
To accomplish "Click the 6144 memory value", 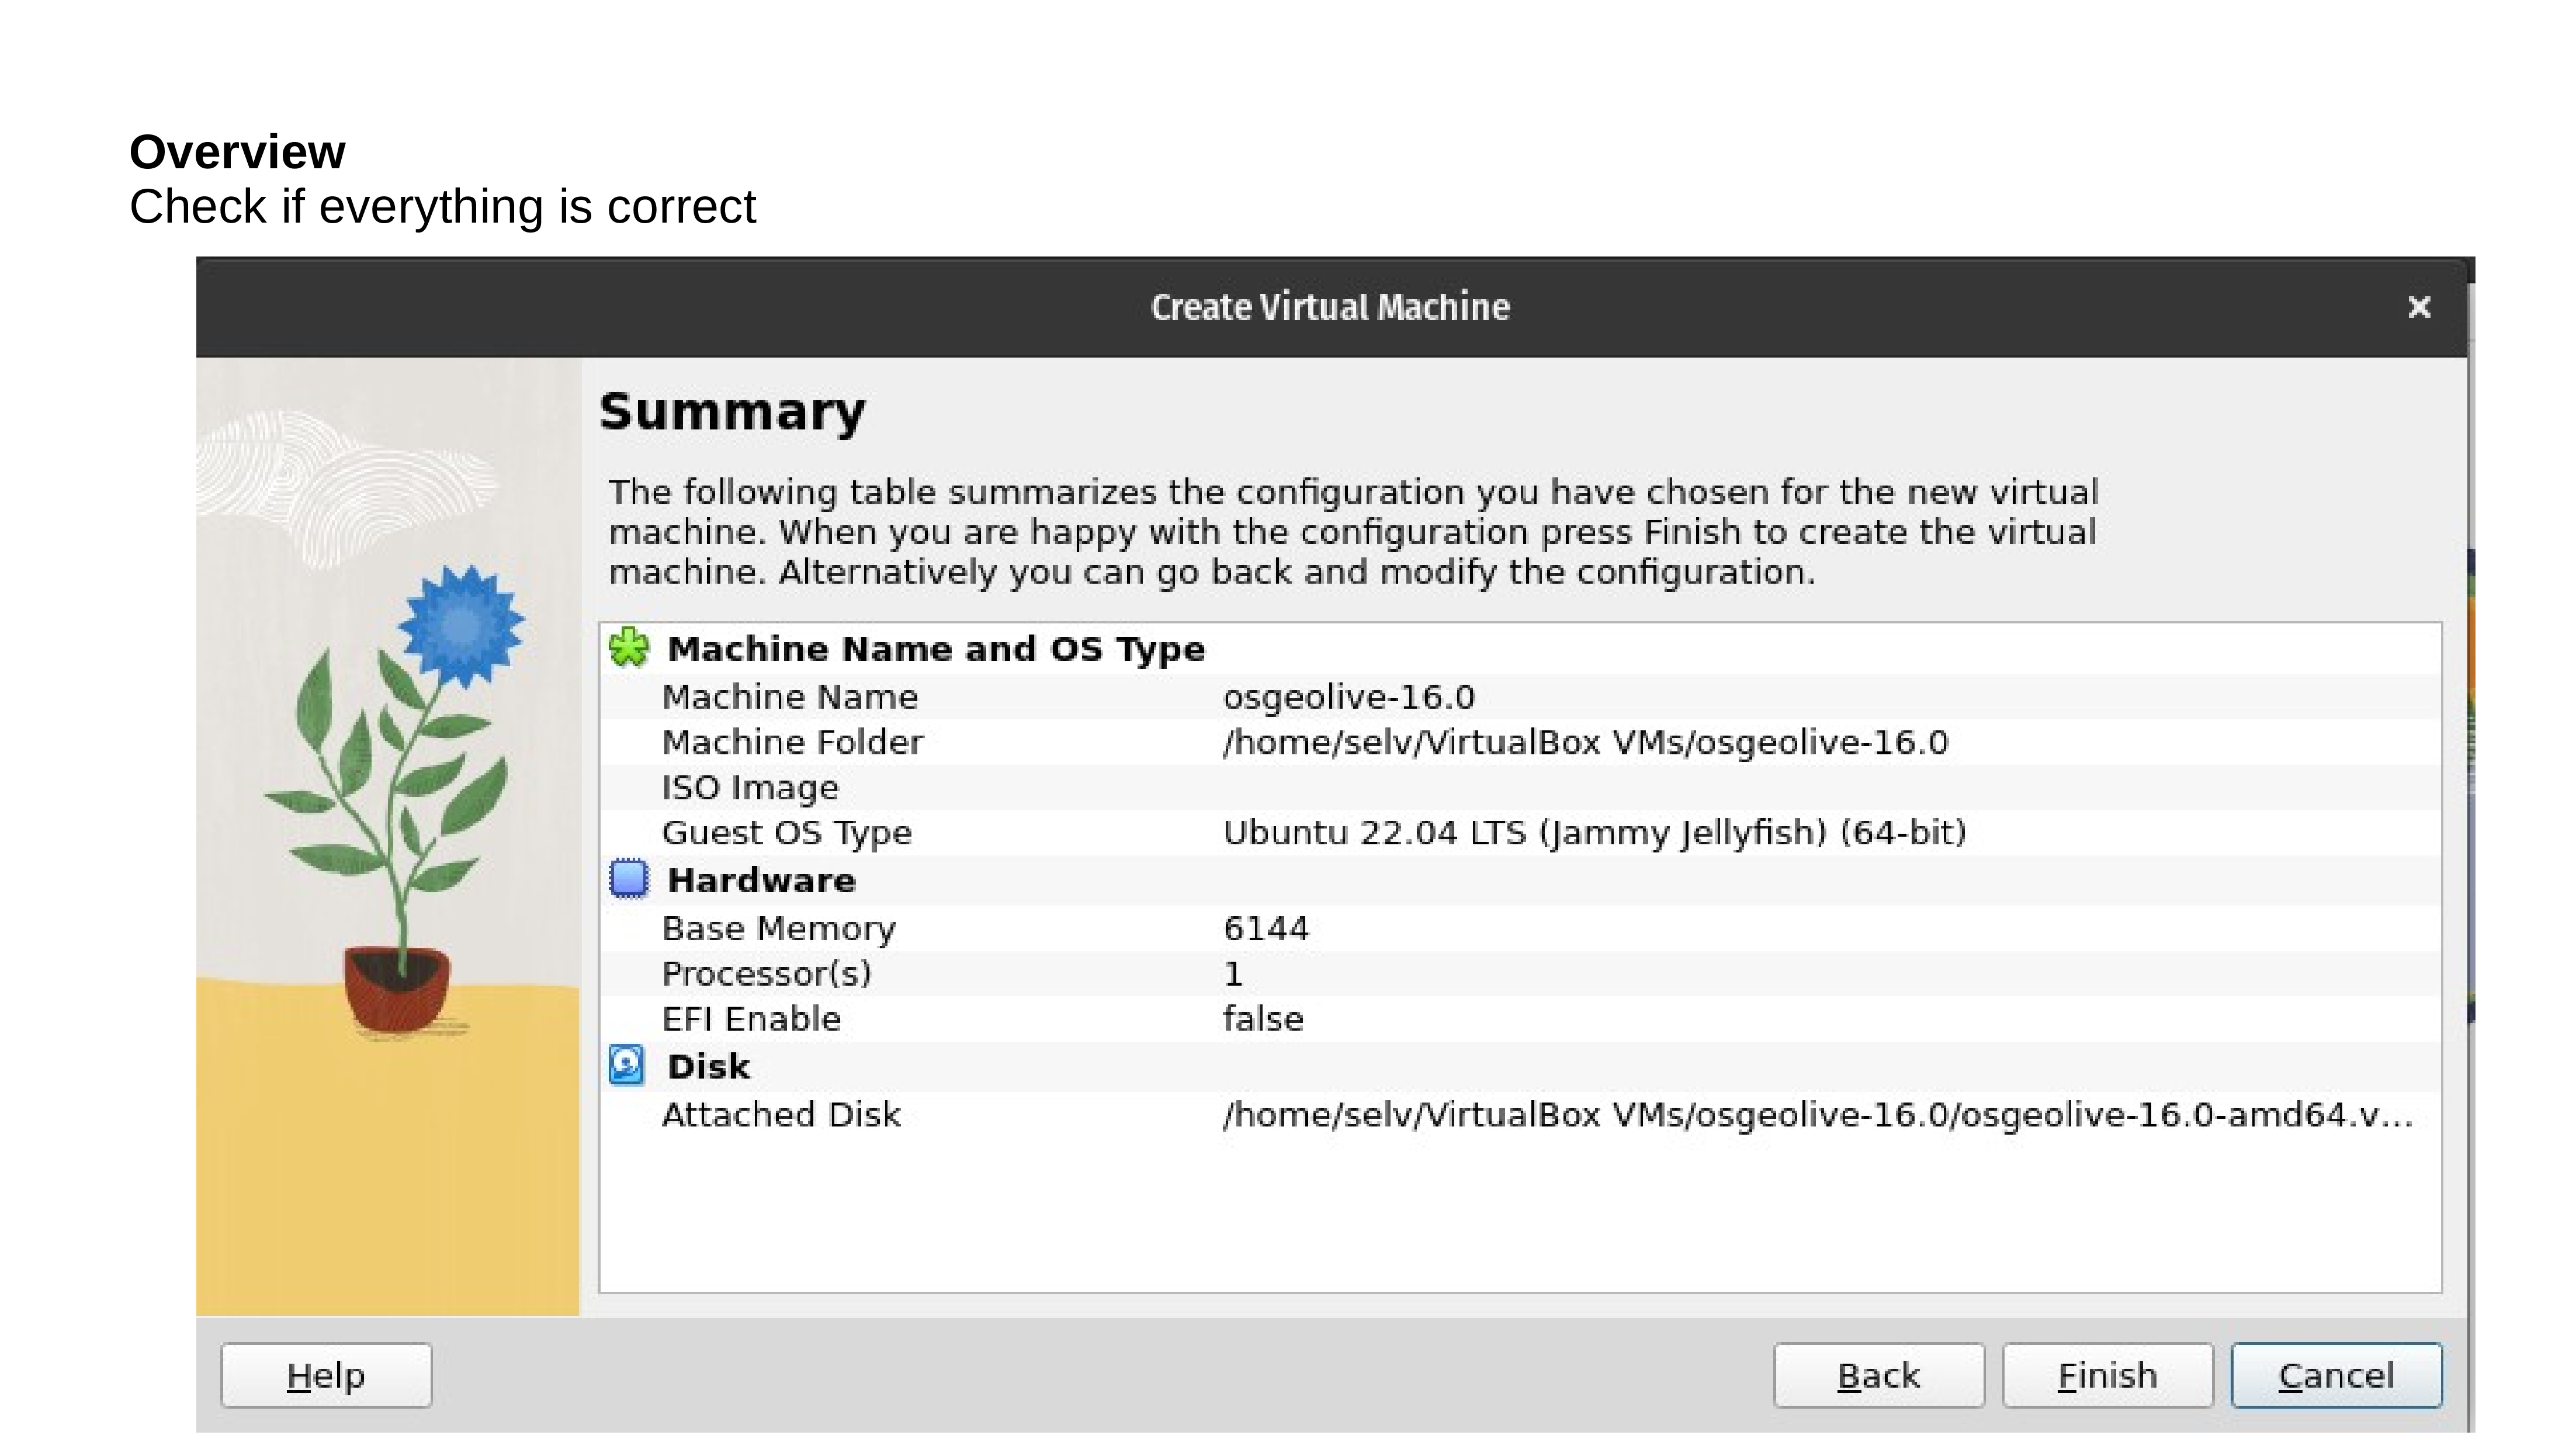I will (x=1266, y=929).
